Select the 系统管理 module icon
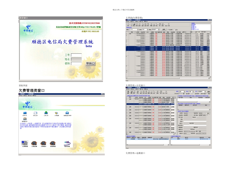This screenshot has width=247, height=174. (x=53, y=143)
